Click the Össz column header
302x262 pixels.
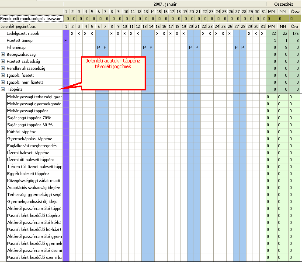[x=295, y=11]
